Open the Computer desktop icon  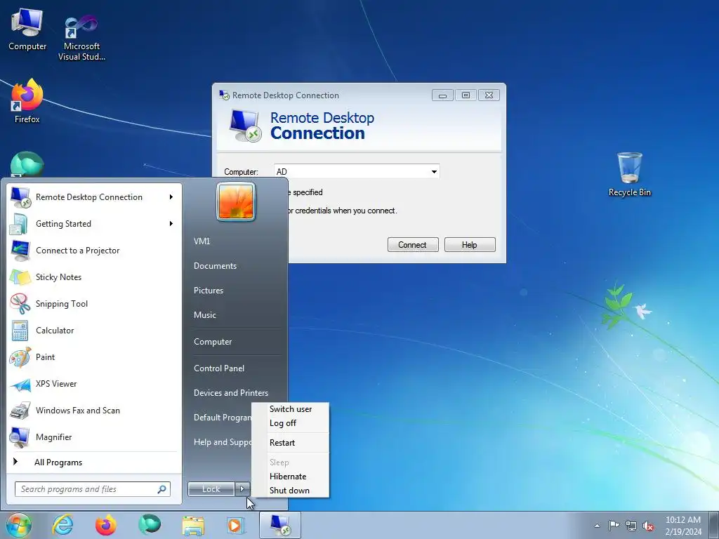(x=27, y=28)
